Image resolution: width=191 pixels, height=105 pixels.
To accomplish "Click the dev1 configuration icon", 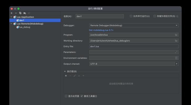I will click(x=18, y=20).
